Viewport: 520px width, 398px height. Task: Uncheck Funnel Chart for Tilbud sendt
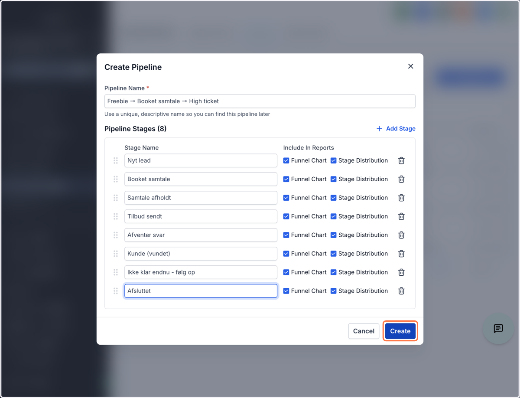(x=286, y=216)
